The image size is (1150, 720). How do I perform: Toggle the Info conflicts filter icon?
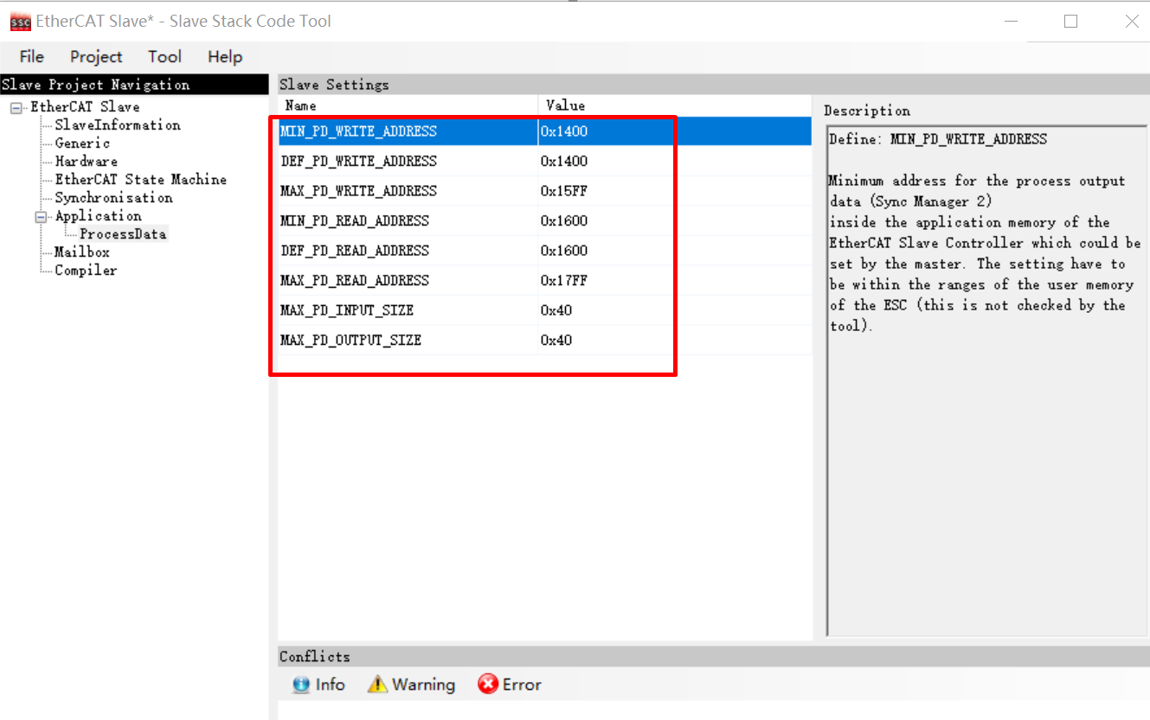click(301, 685)
